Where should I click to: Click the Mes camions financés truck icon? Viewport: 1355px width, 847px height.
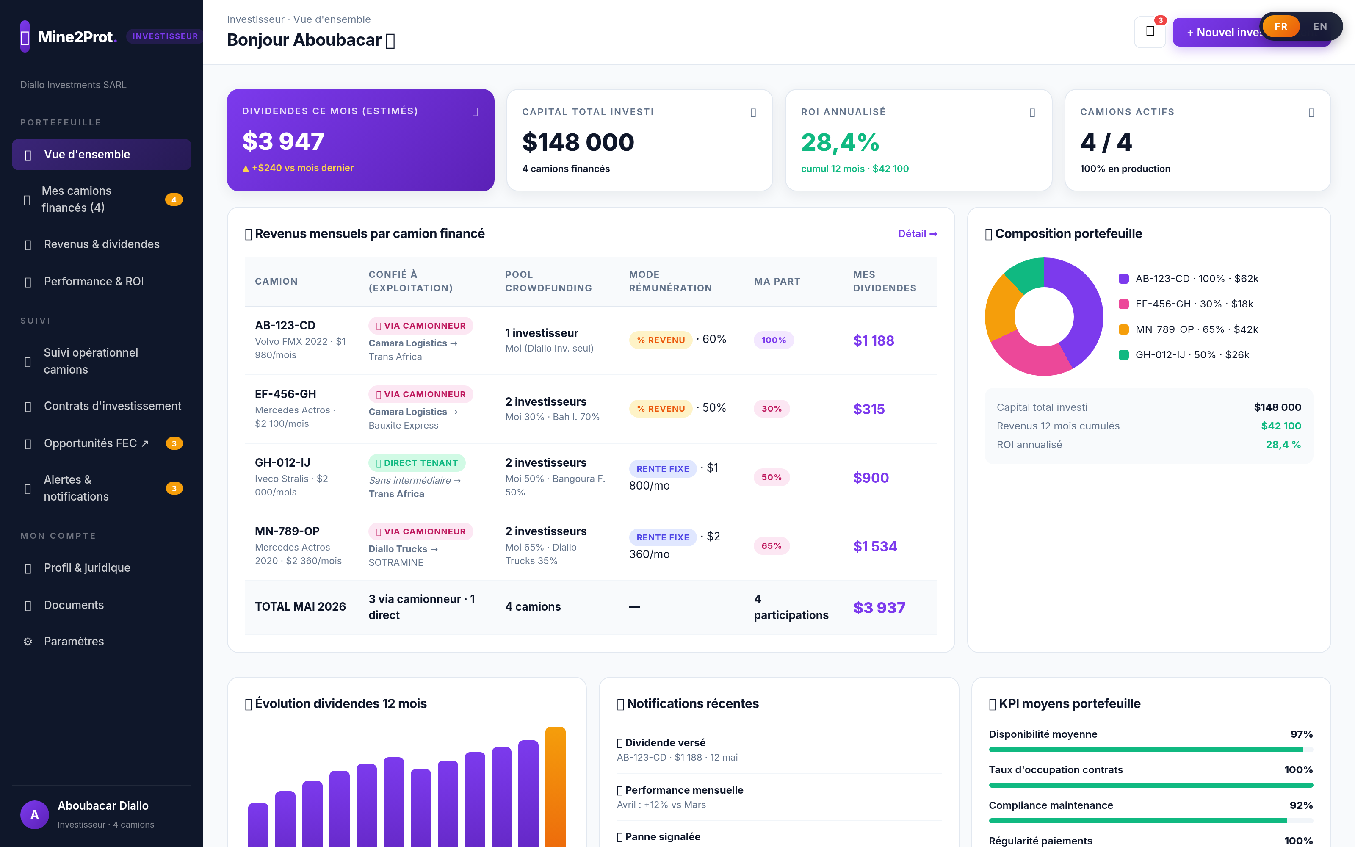pyautogui.click(x=27, y=199)
